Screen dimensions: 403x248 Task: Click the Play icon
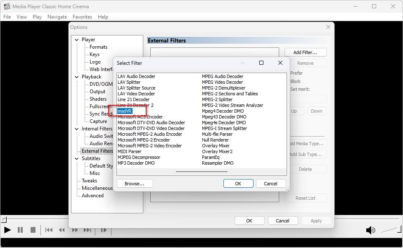click(x=7, y=230)
